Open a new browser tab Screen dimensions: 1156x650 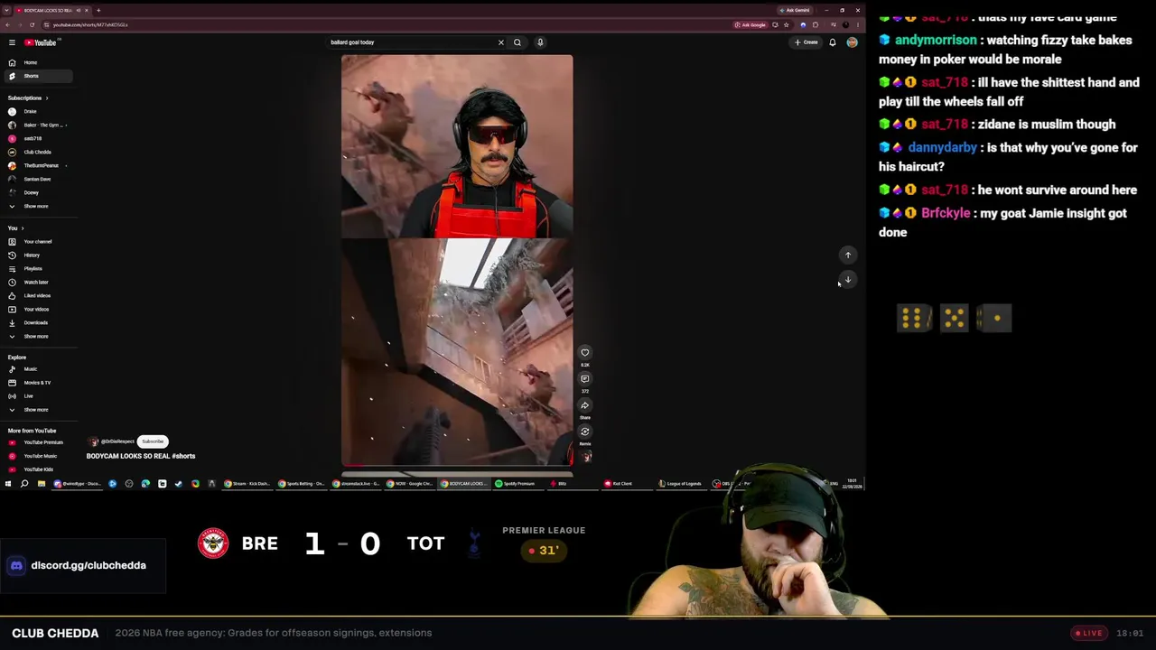98,10
